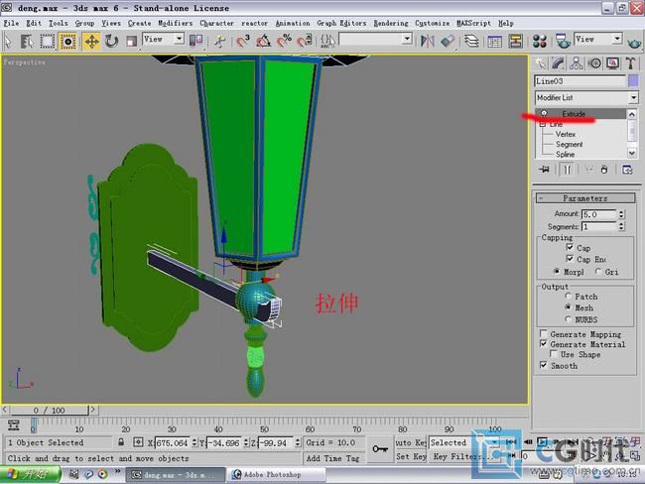Activate Select and Scale tool
Viewport: 645px width, 484px height.
point(131,41)
